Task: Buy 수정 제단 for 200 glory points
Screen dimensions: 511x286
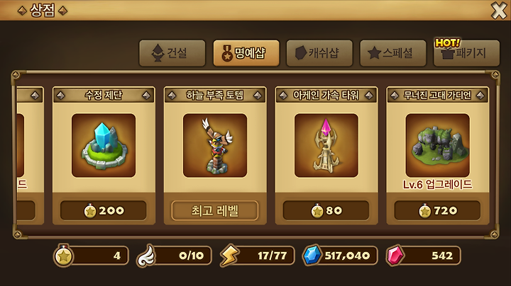Action: (104, 210)
